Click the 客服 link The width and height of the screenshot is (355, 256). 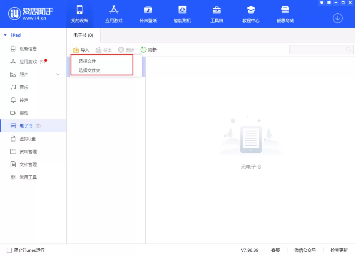[276, 250]
